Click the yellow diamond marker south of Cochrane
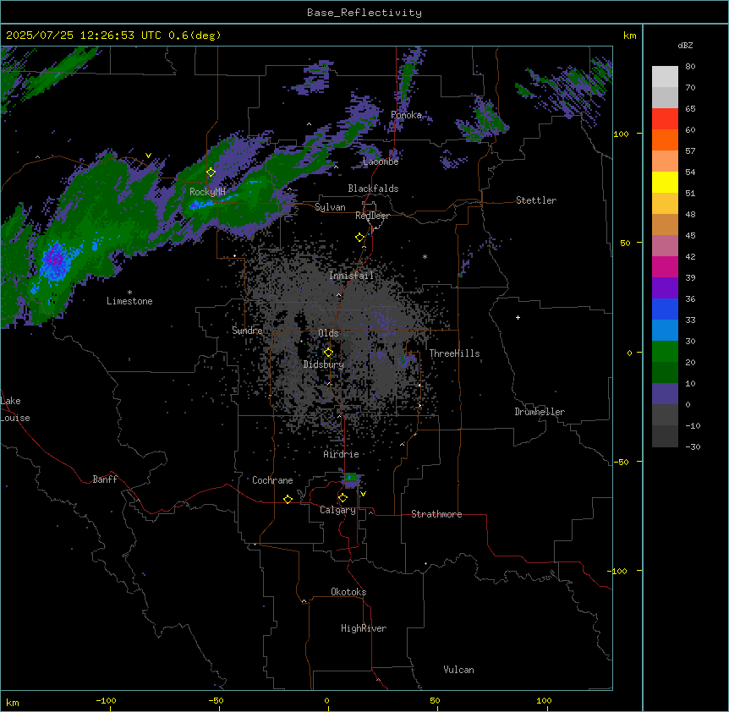729x712 pixels. 288,499
